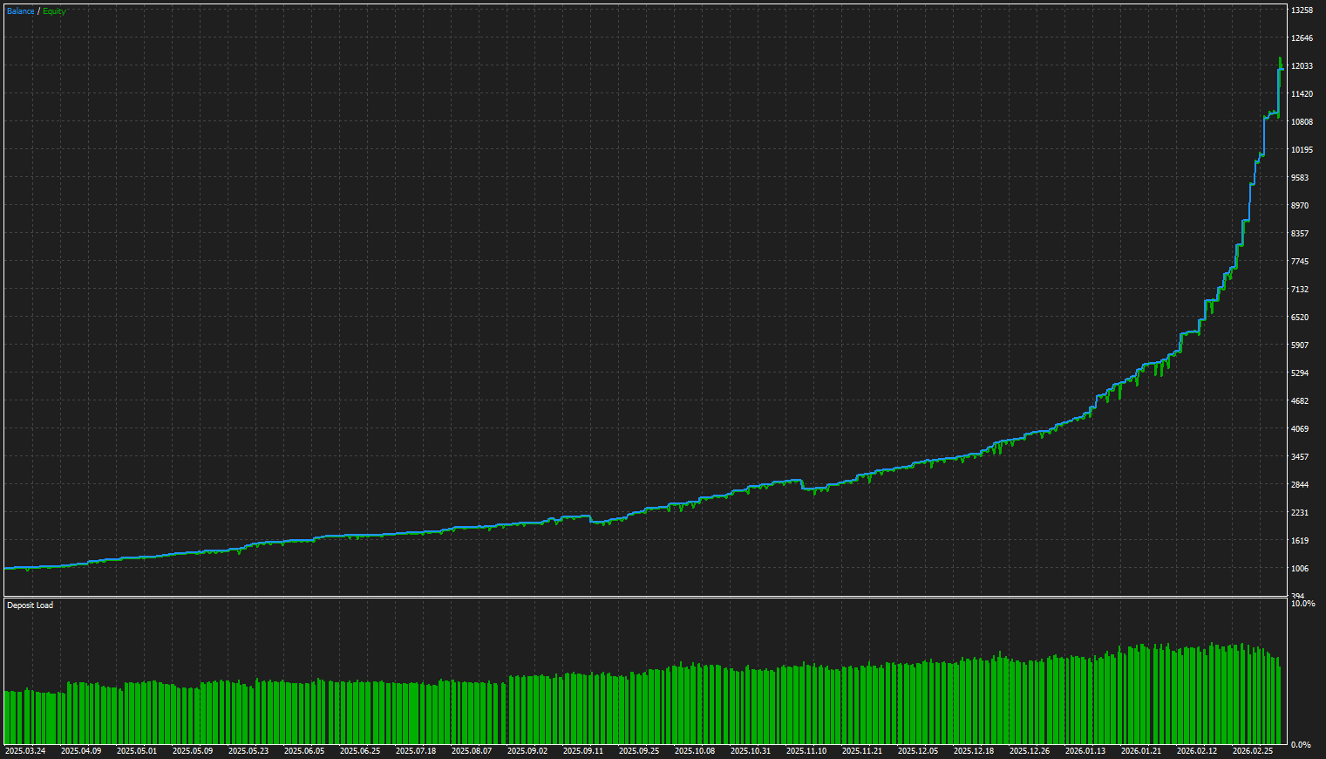Image resolution: width=1326 pixels, height=759 pixels.
Task: Select the 8970 axis value
Action: tap(1300, 206)
